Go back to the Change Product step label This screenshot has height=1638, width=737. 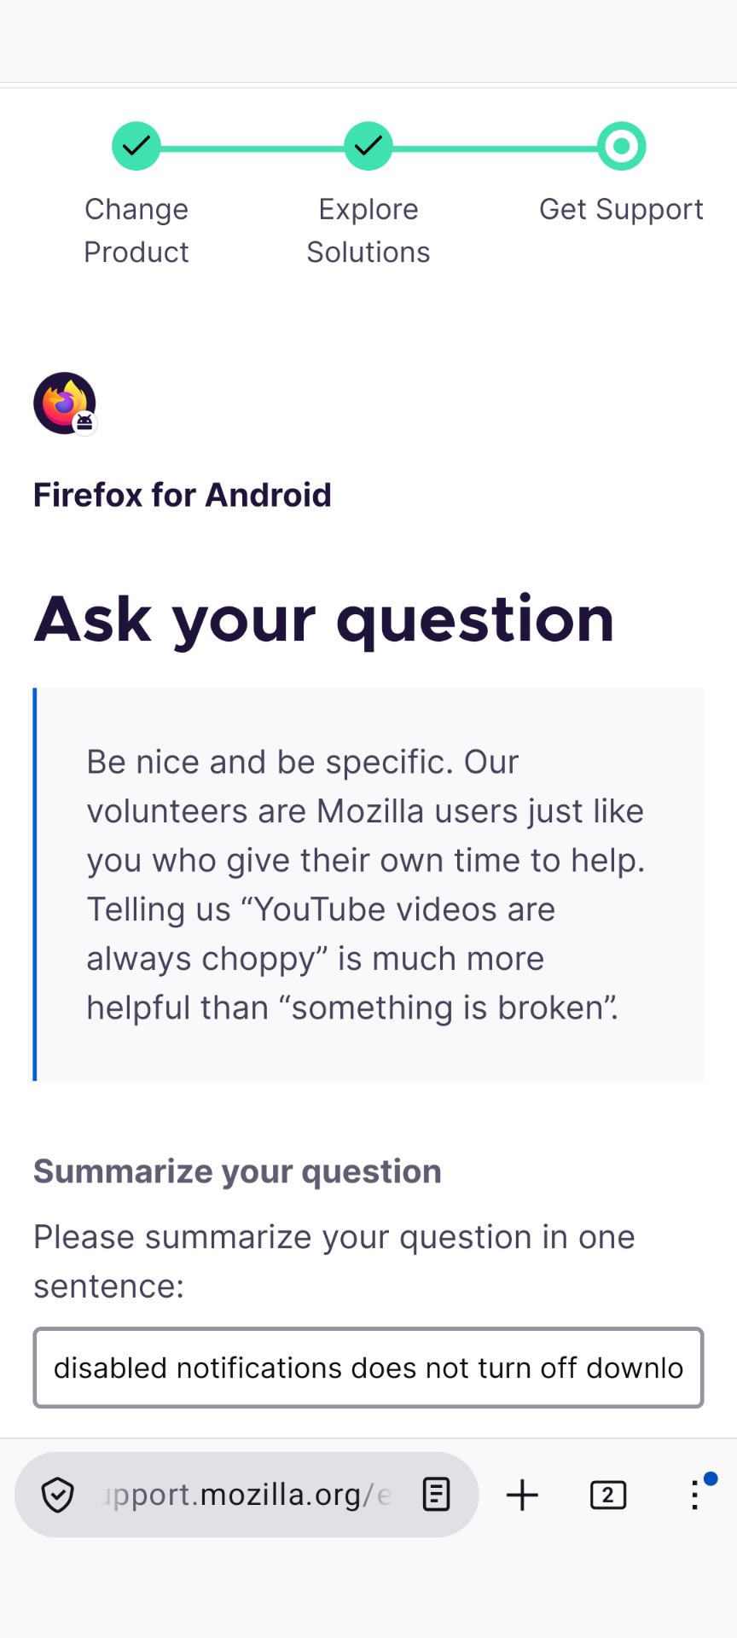point(136,230)
